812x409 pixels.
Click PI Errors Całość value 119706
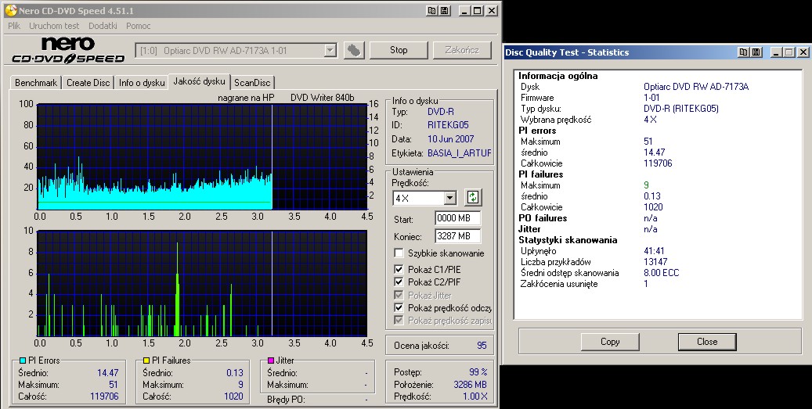pos(104,396)
